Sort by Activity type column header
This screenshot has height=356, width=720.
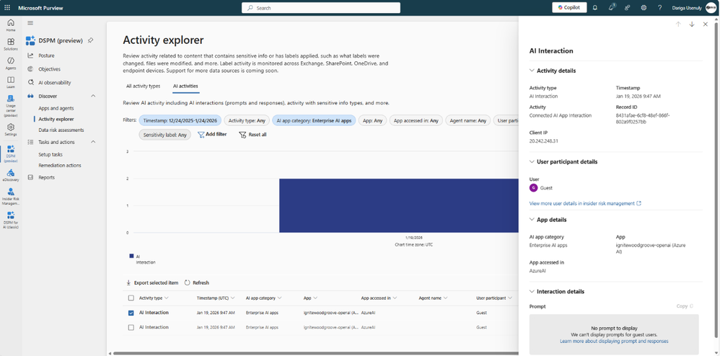154,298
